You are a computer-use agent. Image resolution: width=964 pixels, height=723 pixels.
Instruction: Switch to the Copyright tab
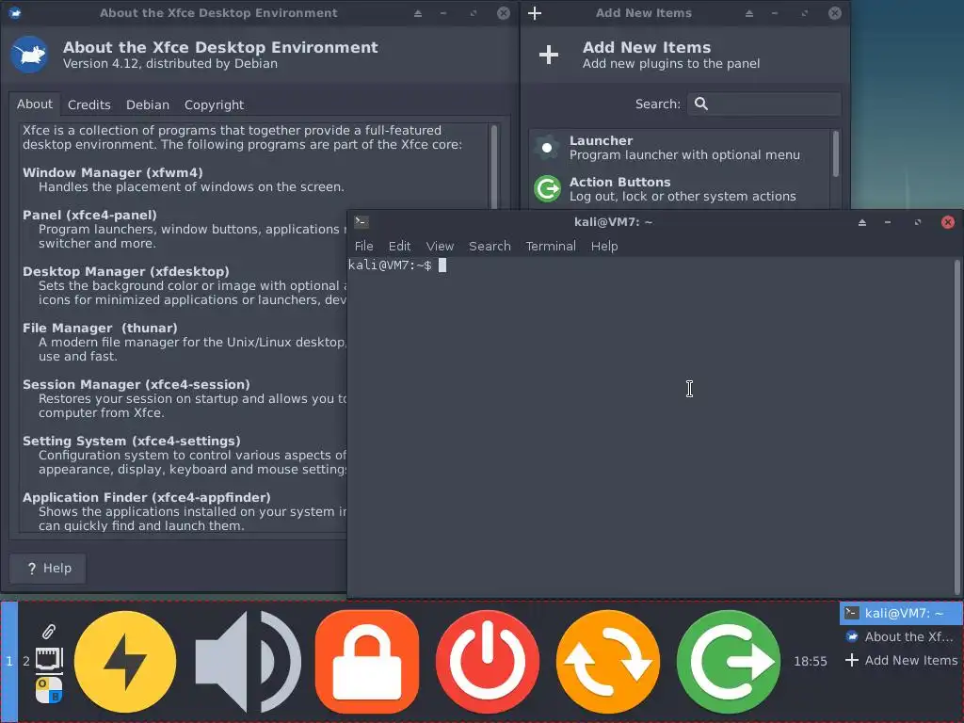[214, 104]
